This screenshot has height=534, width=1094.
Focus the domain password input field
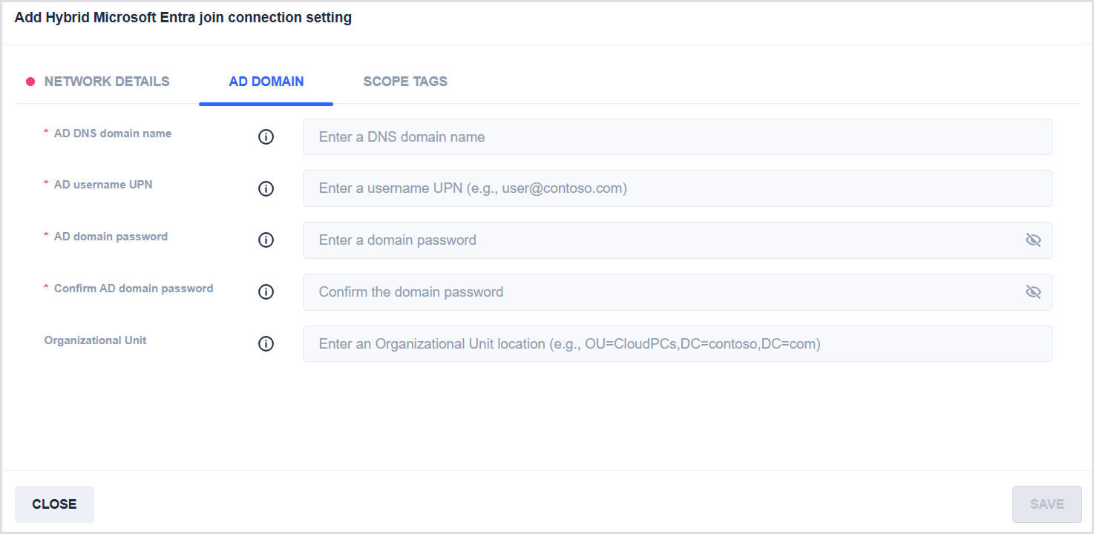tap(661, 240)
